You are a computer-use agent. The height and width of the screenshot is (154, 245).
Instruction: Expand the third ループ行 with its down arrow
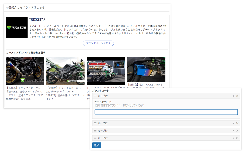[233, 130]
